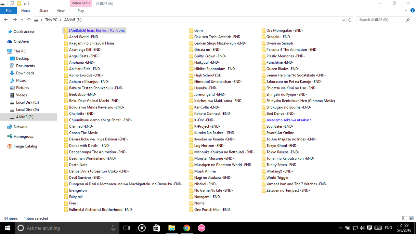This screenshot has width=416, height=234.
Task: Click the Back navigation arrow
Action: [x=6, y=20]
